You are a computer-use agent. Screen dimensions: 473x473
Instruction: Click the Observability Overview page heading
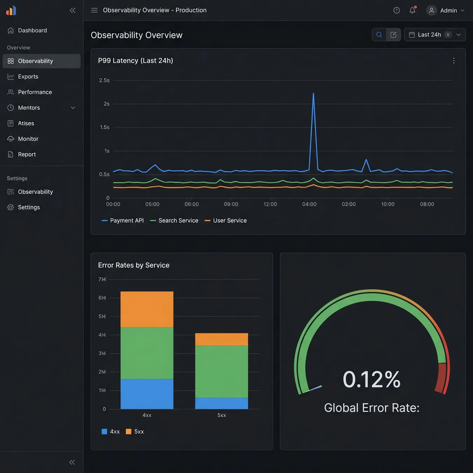(x=137, y=35)
